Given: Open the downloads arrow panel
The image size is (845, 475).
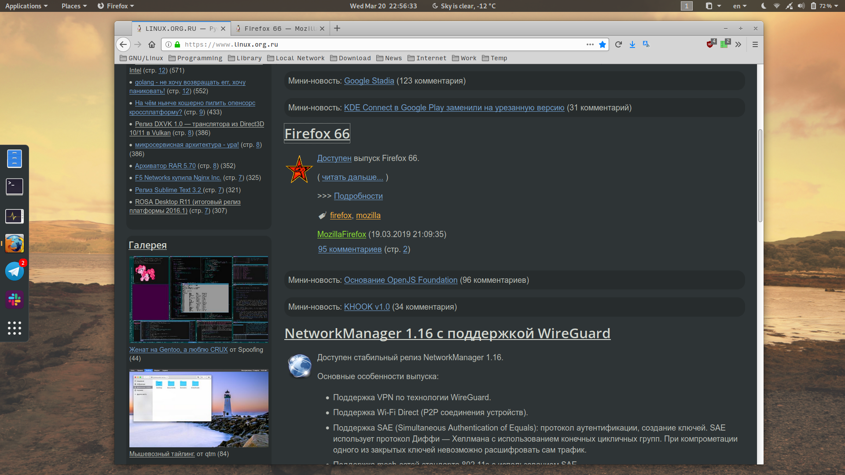Looking at the screenshot, I should coord(632,44).
